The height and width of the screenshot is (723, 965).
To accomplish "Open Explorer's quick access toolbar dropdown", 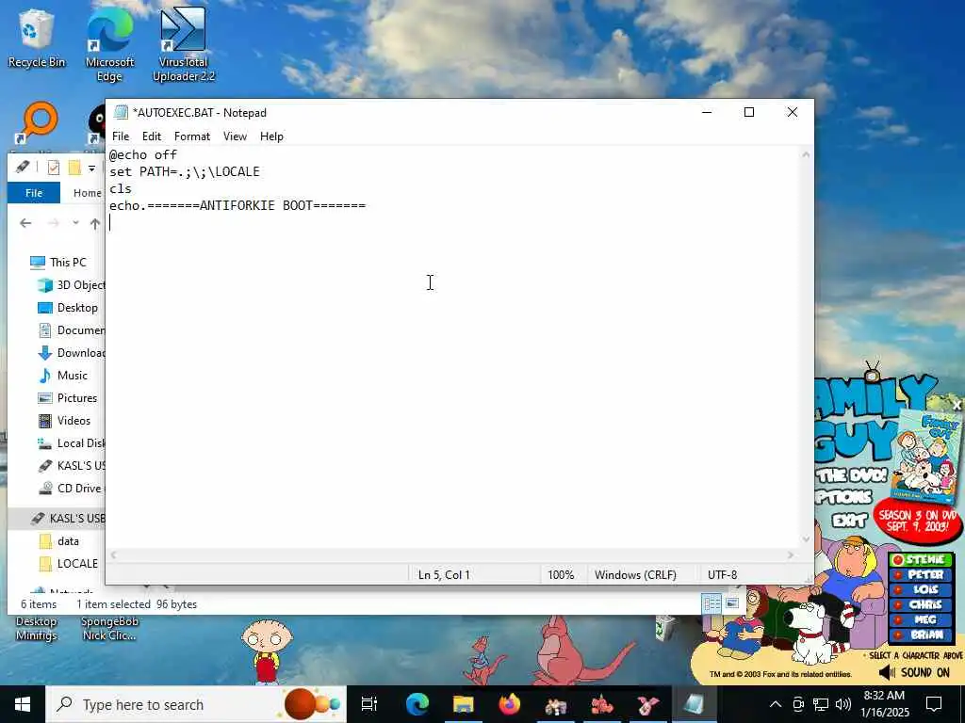I will pyautogui.click(x=91, y=168).
